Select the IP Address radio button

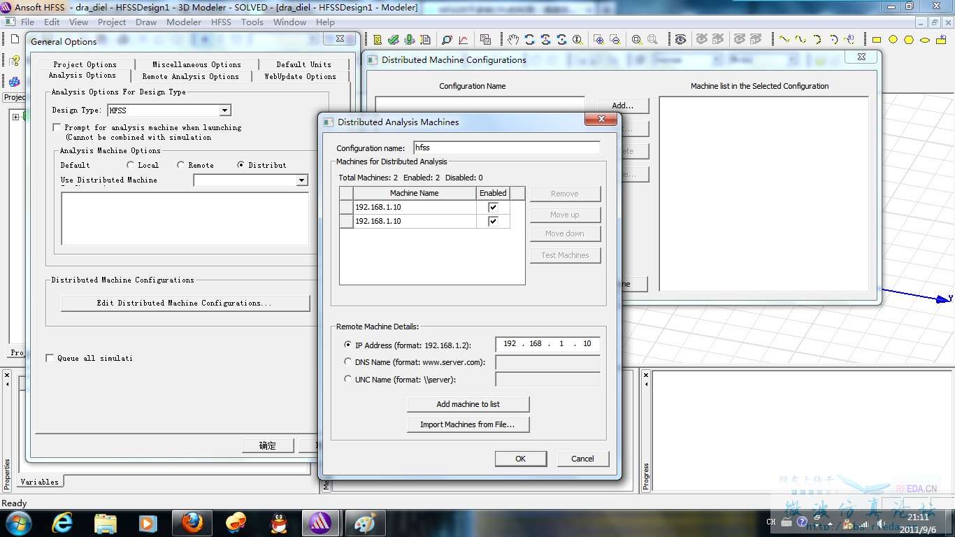click(348, 344)
